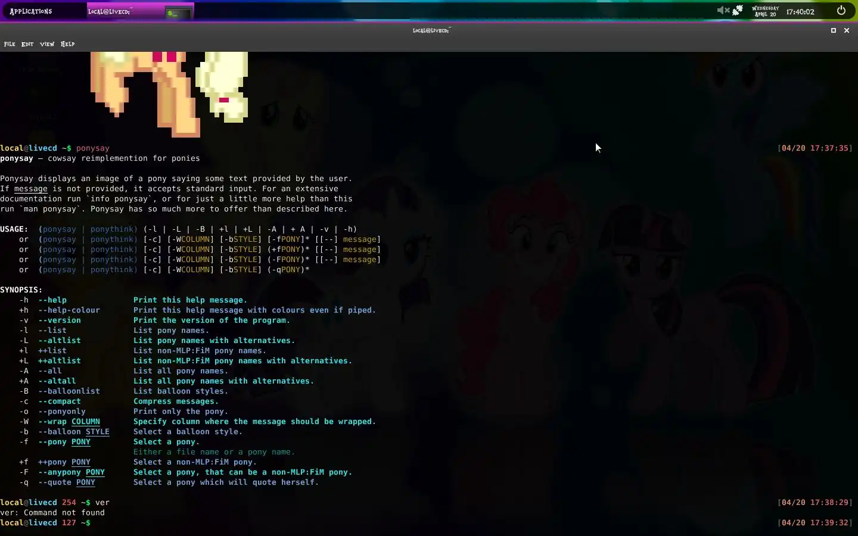The height and width of the screenshot is (536, 858).
Task: Click the "SYNOPSIS:" heading
Action: (21, 290)
